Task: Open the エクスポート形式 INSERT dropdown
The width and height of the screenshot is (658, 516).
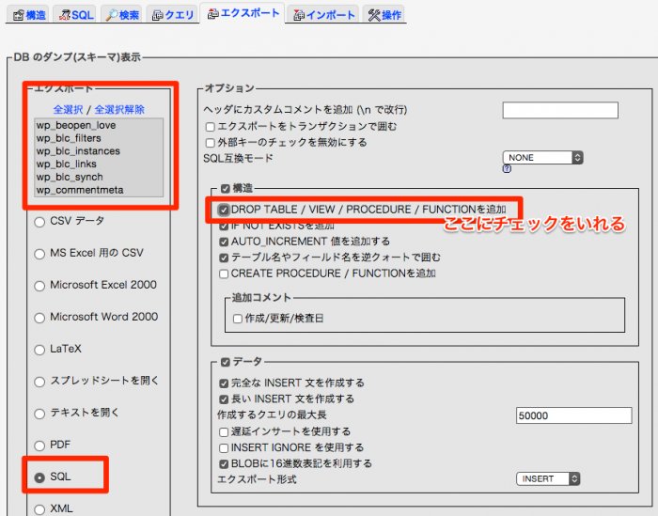Action: pyautogui.click(x=548, y=478)
